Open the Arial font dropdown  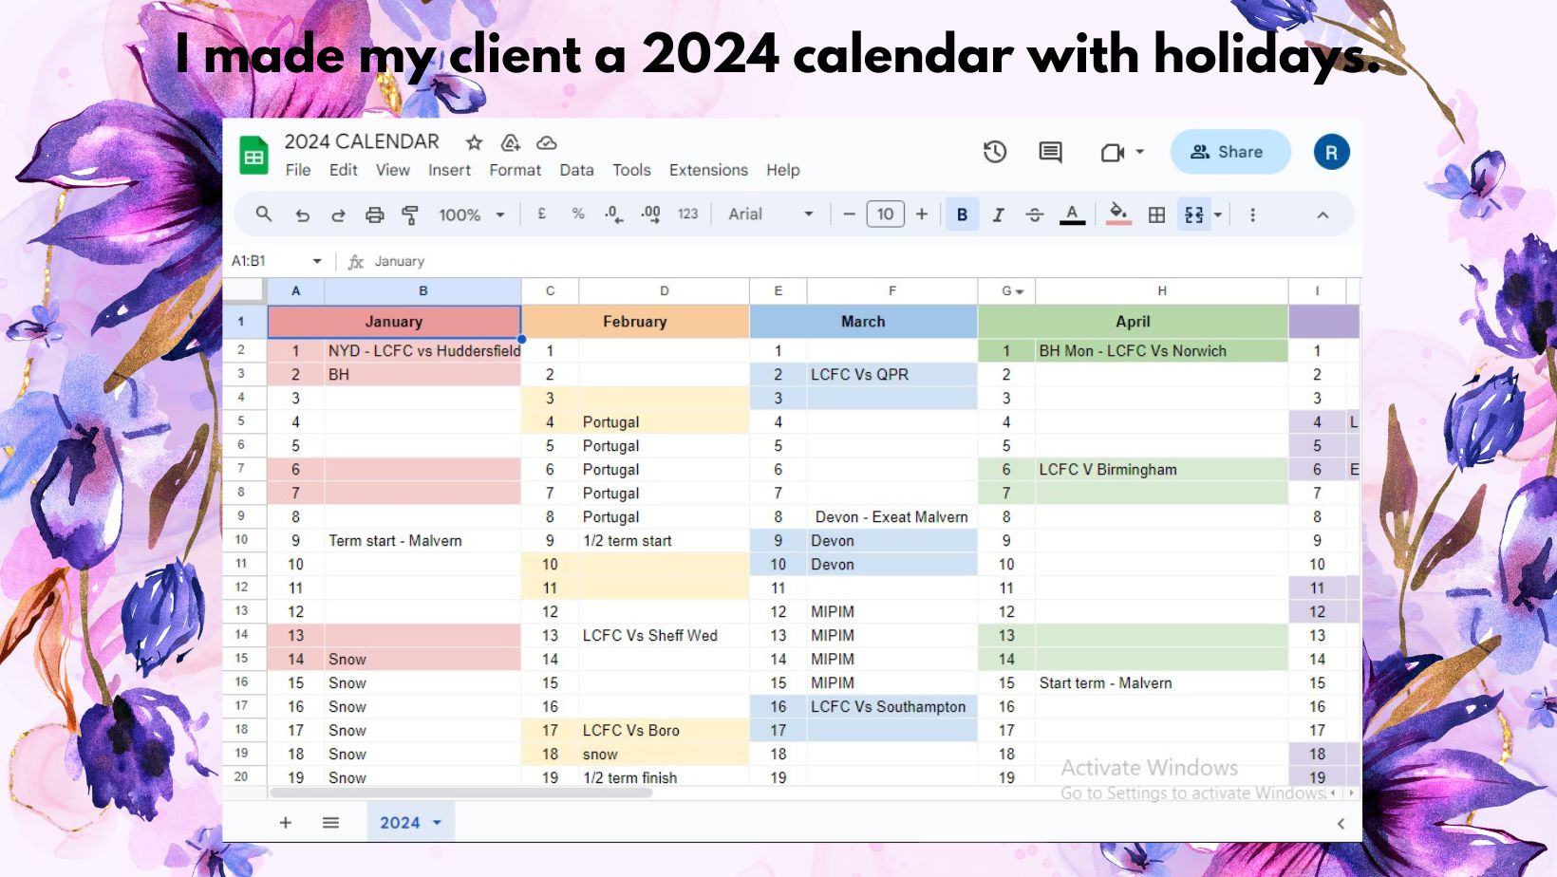[x=771, y=215]
